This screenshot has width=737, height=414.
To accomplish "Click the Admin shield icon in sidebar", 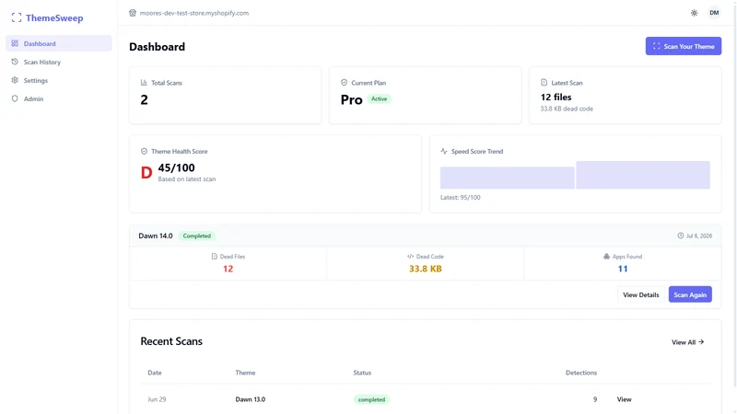I will coord(15,98).
